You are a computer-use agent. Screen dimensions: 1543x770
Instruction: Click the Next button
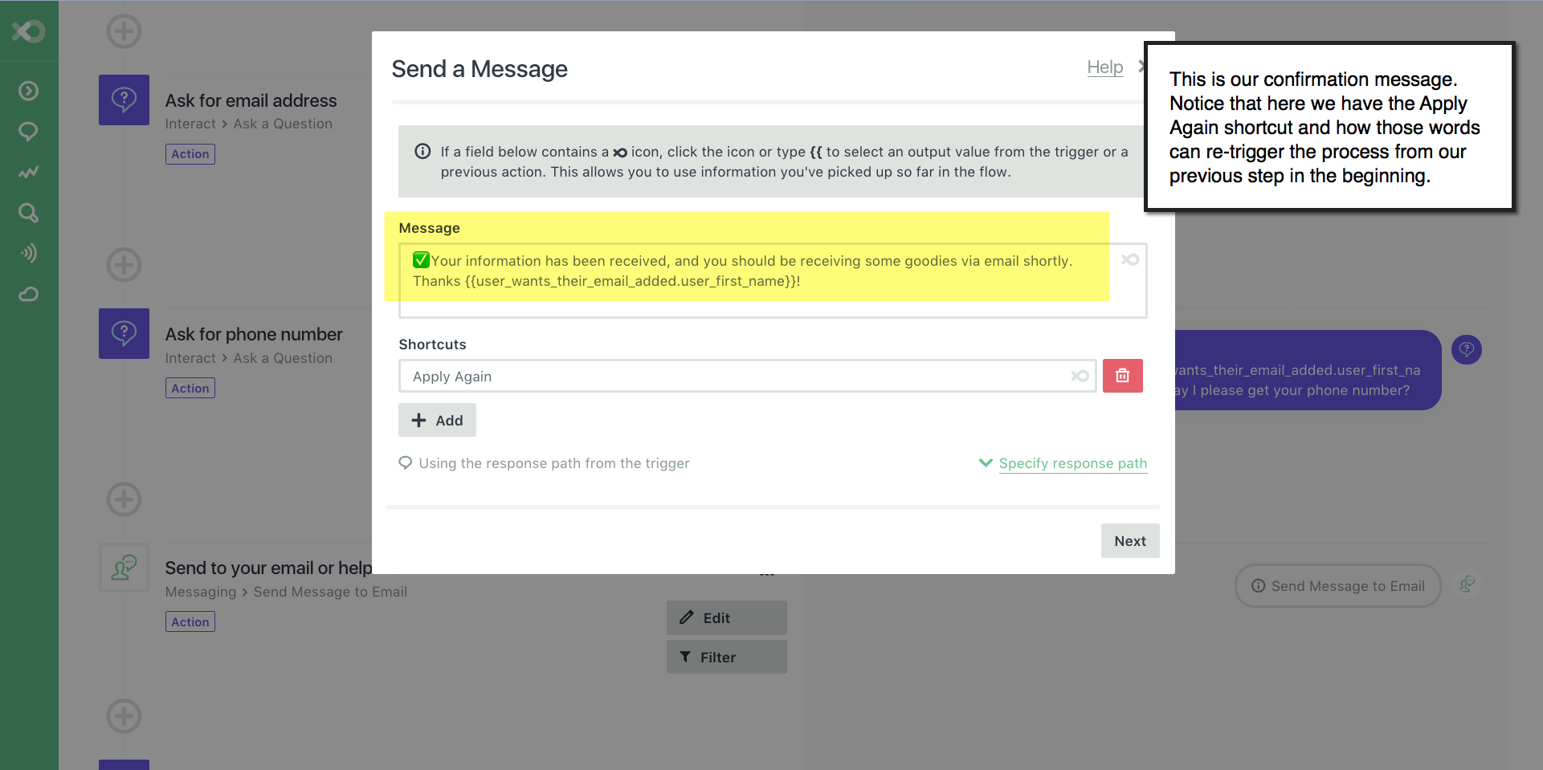click(1129, 541)
